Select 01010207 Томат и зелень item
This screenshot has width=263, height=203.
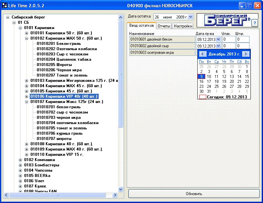pos(62,75)
